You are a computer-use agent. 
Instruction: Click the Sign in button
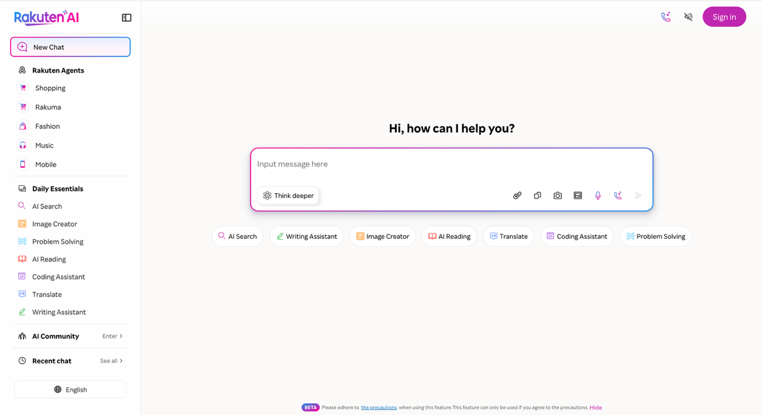click(724, 17)
